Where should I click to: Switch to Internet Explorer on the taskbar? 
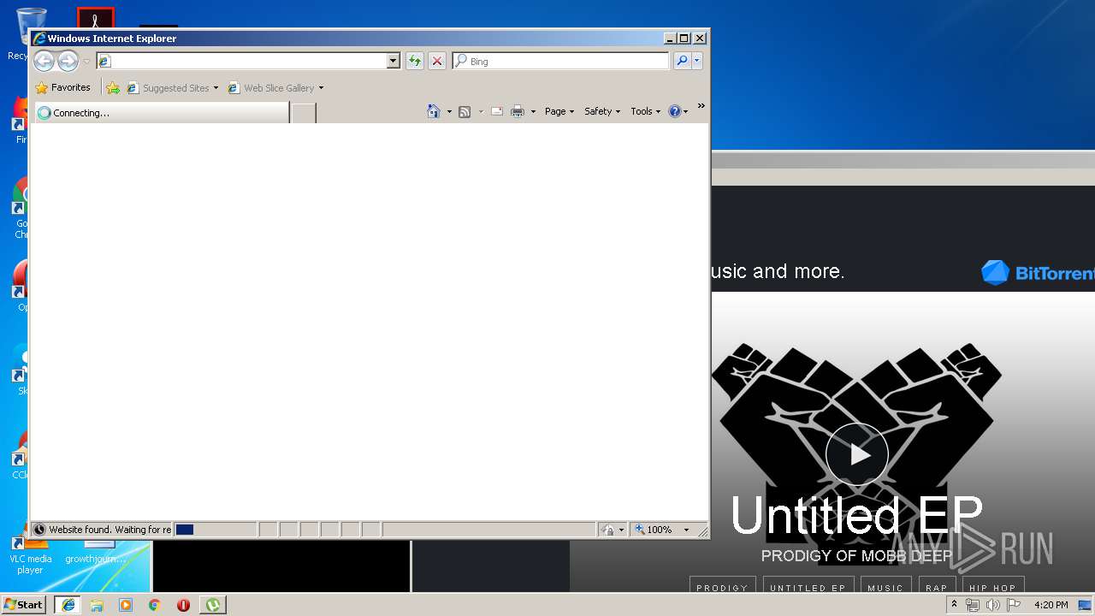68,605
